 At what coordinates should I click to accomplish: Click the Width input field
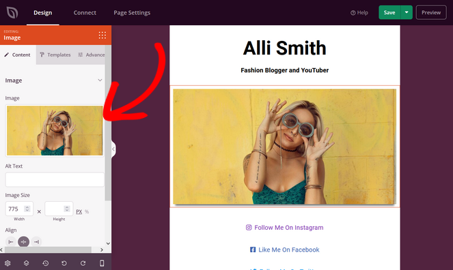pos(19,209)
